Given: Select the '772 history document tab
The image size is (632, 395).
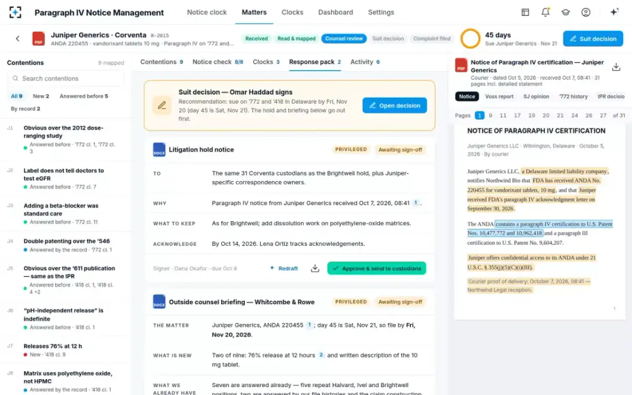Looking at the screenshot, I should pyautogui.click(x=573, y=96).
